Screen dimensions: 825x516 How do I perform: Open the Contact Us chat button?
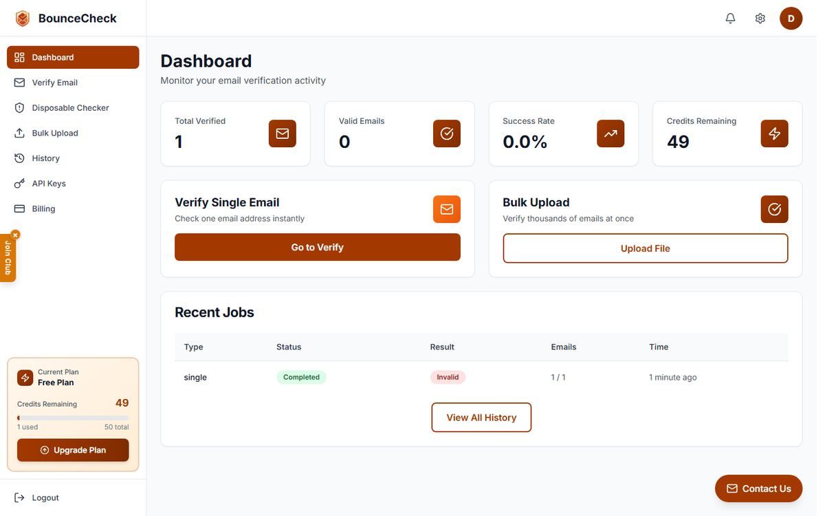click(x=759, y=488)
